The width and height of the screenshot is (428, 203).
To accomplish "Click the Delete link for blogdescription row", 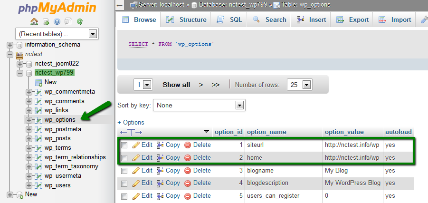I will 202,183.
